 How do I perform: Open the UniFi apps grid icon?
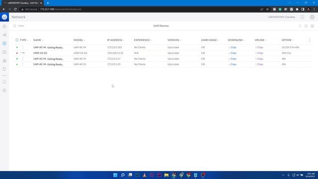[x=303, y=17]
